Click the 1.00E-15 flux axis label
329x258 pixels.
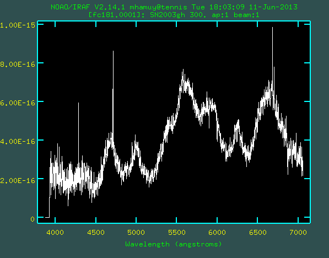[x=18, y=25]
